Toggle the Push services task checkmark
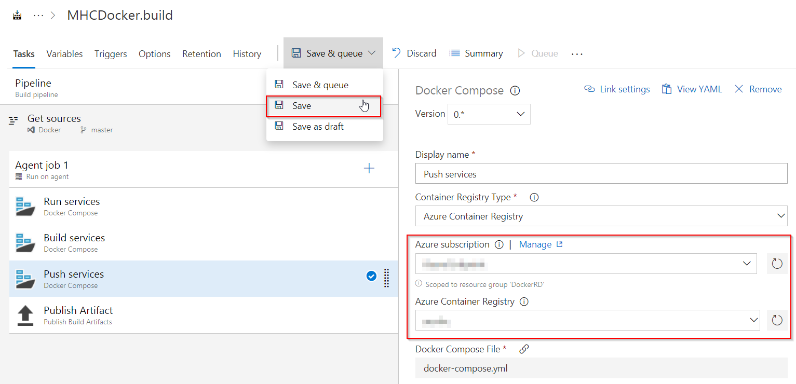Viewport: 796px width, 384px height. pos(371,277)
